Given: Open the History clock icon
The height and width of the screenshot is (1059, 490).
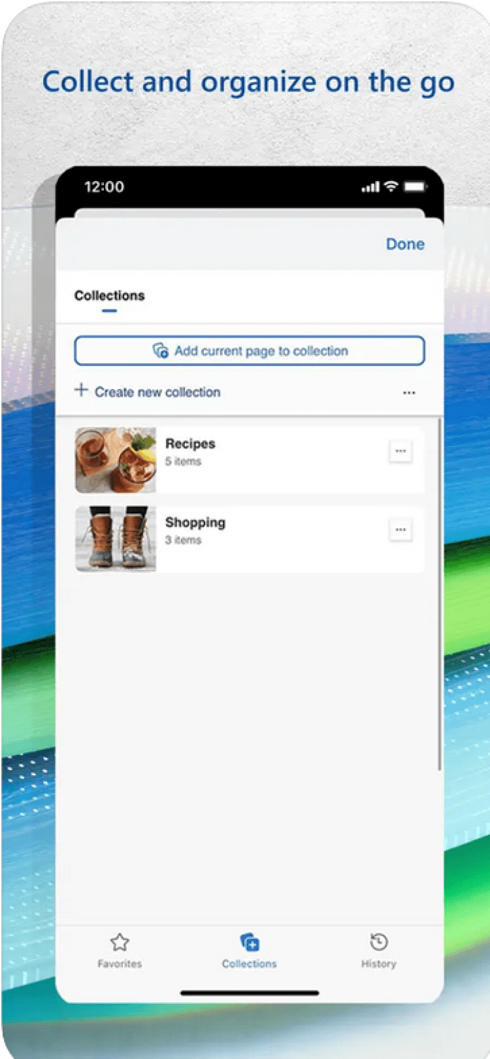Looking at the screenshot, I should [x=379, y=942].
